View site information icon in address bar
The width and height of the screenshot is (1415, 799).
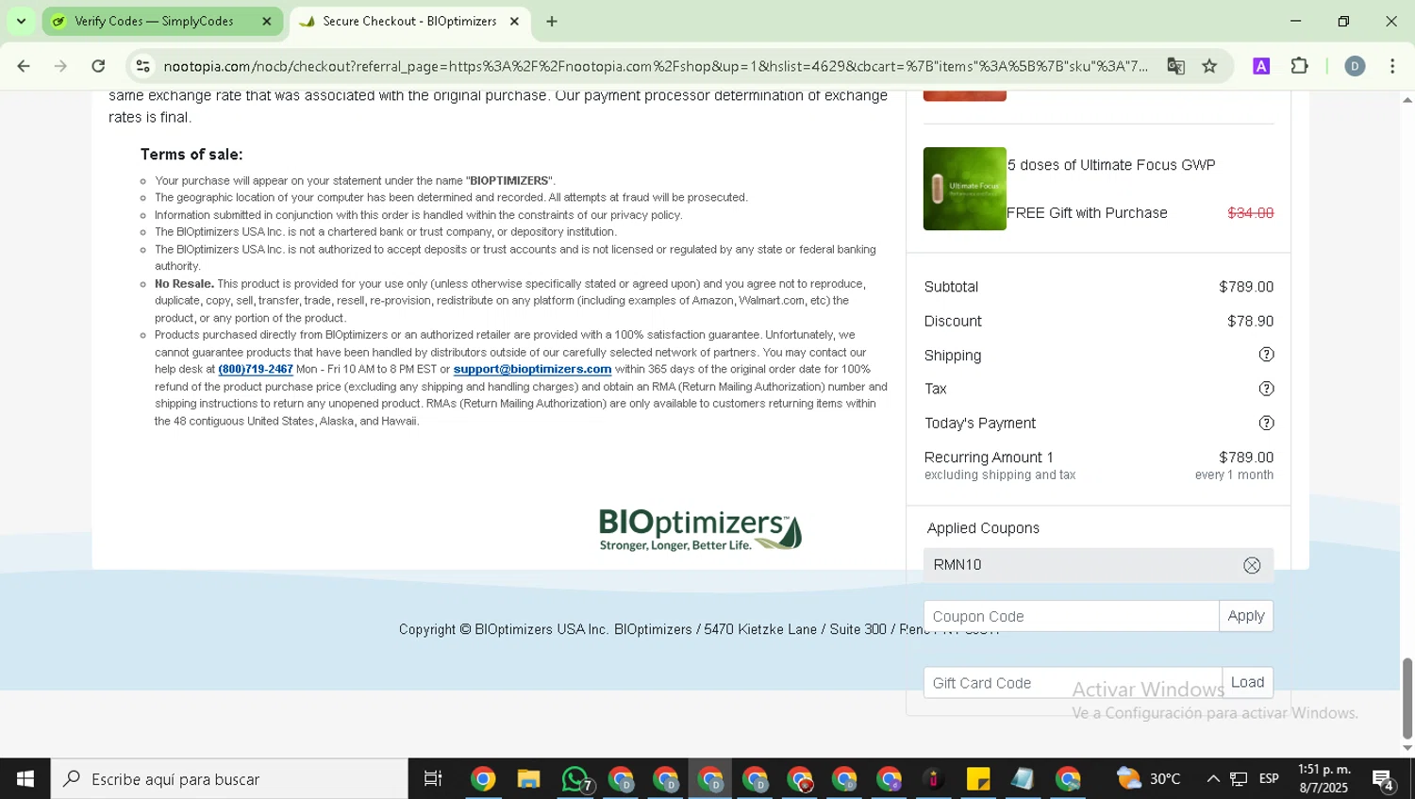pos(143,66)
